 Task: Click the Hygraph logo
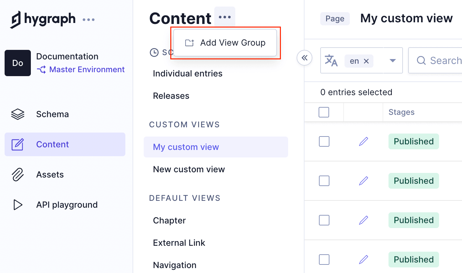tap(43, 19)
